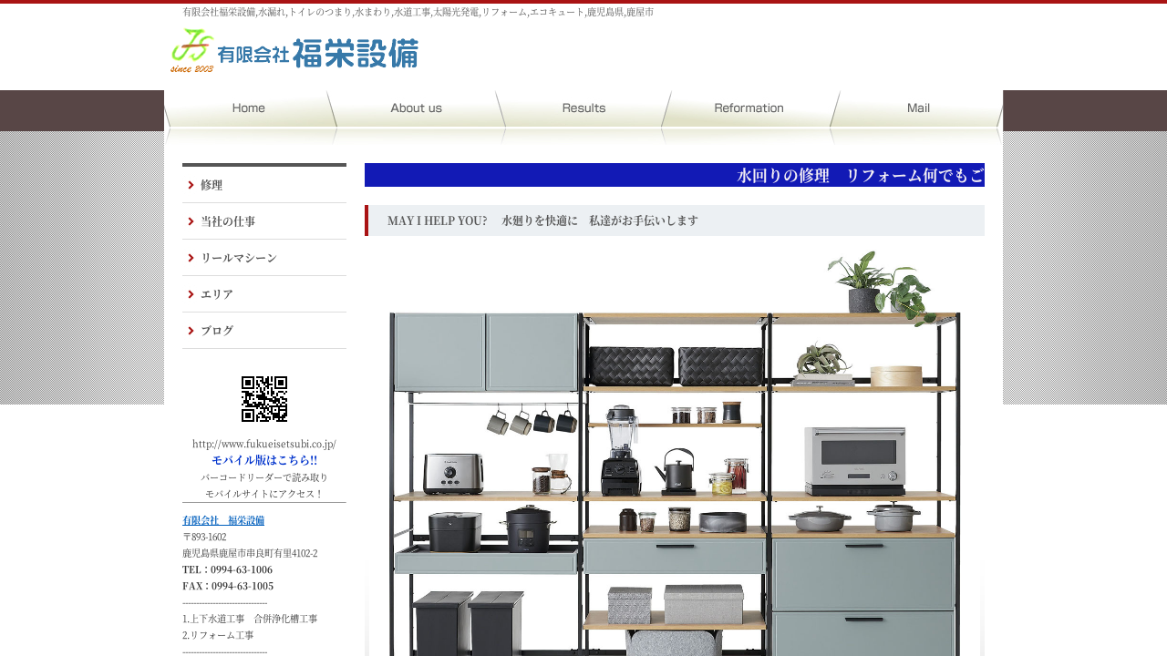Click the red arrow beside エリア
The height and width of the screenshot is (656, 1167).
point(191,294)
